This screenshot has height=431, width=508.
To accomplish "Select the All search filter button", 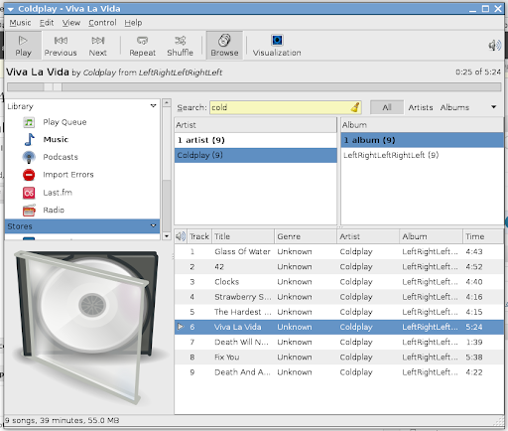I will (x=387, y=107).
